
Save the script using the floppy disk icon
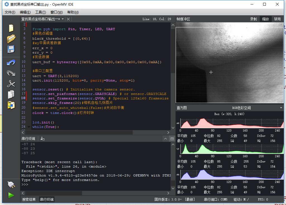11,49
